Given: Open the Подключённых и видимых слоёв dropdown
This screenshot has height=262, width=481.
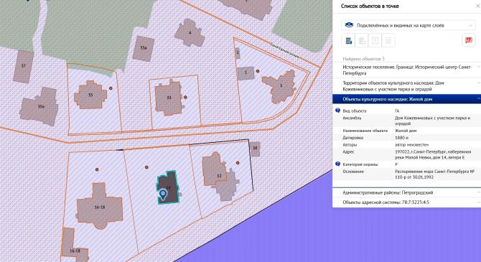Looking at the screenshot, I should point(408,25).
